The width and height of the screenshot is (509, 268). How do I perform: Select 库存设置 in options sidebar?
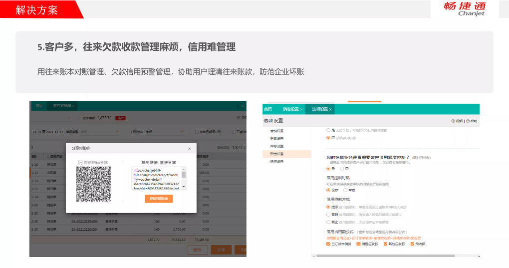coord(277,146)
